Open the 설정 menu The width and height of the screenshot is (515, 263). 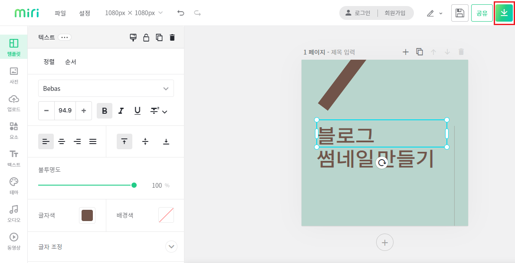(x=85, y=13)
